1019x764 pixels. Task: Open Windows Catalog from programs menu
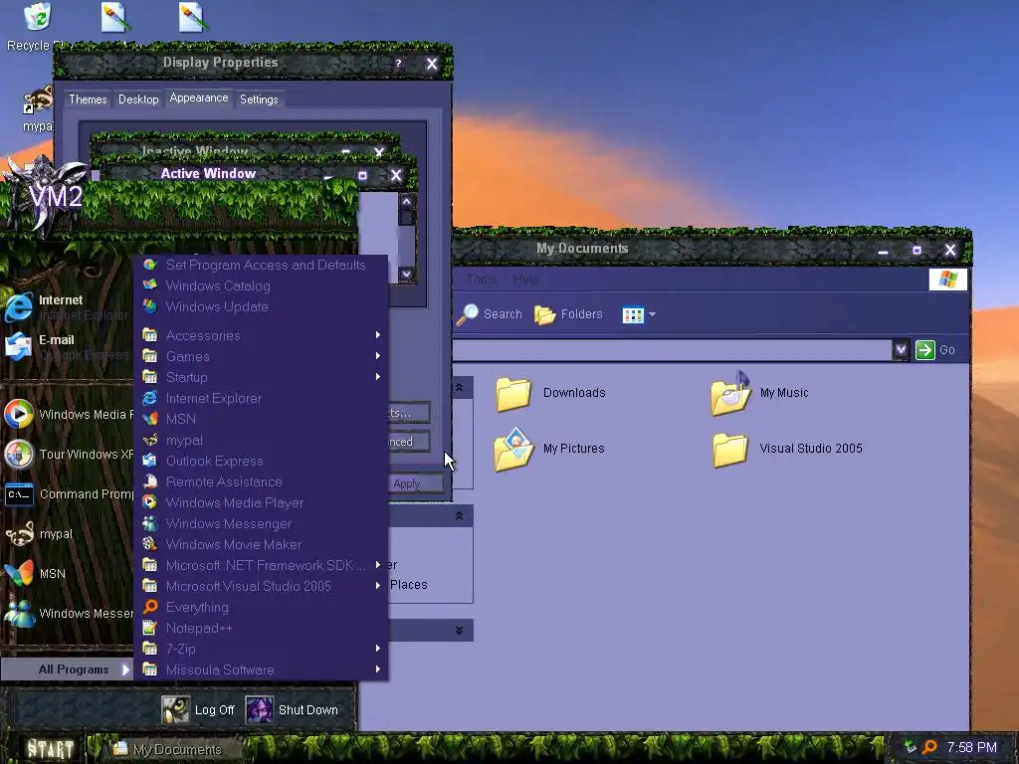tap(261, 286)
